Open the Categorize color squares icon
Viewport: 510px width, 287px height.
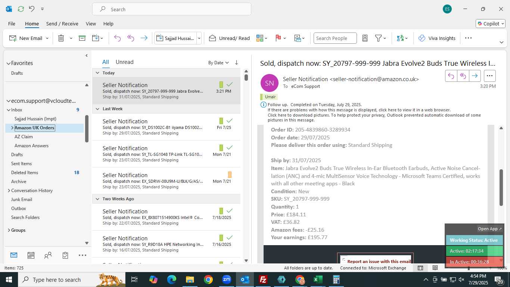[260, 38]
